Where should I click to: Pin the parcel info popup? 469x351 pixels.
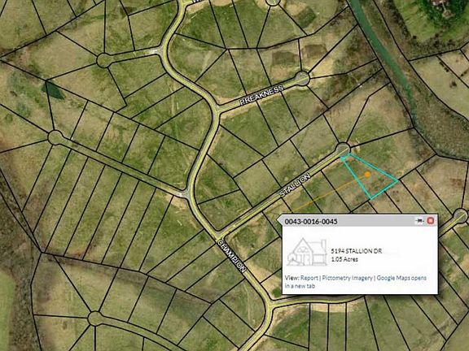click(419, 221)
